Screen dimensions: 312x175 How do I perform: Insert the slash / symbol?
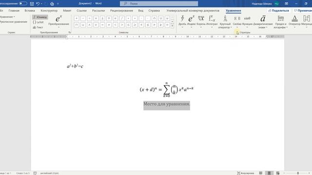[x=122, y=18]
